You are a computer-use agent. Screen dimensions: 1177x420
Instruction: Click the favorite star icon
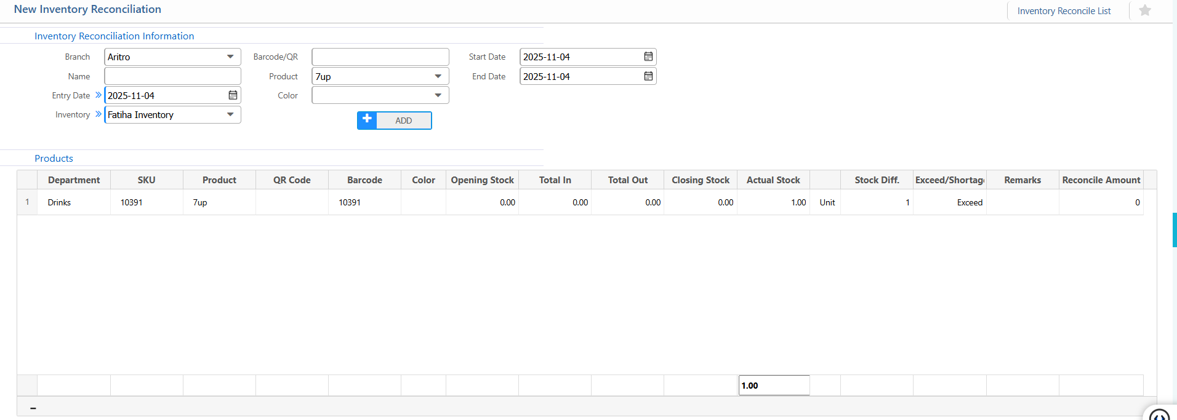click(x=1144, y=10)
